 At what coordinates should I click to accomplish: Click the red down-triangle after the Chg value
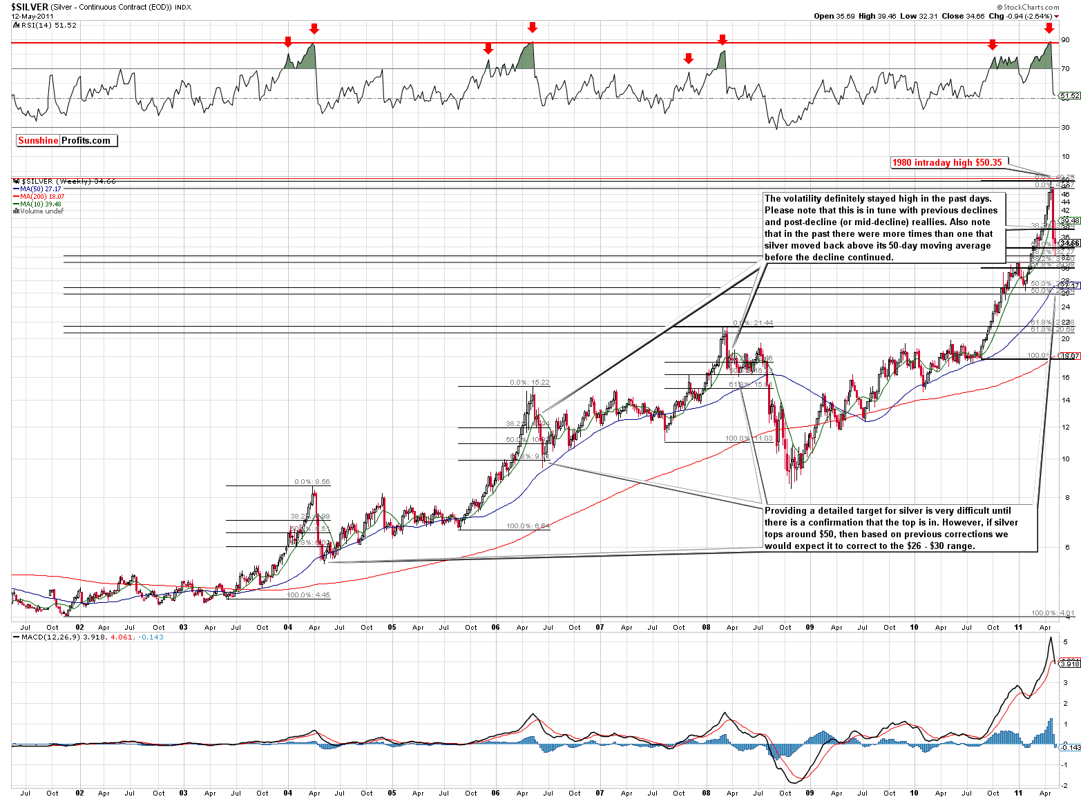click(x=1057, y=17)
